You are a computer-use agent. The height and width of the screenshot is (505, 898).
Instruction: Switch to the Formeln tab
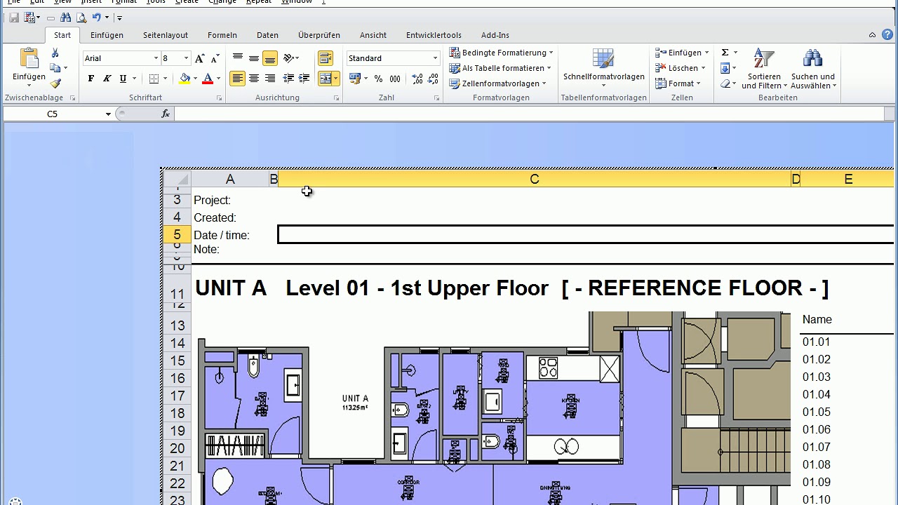(222, 35)
